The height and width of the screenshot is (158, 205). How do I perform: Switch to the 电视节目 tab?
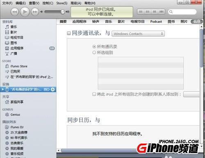click(x=137, y=21)
